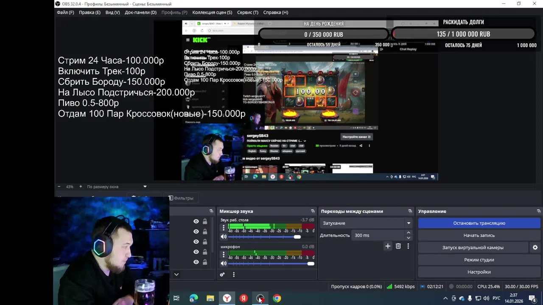Click the OBS Studio taskbar icon

260,298
